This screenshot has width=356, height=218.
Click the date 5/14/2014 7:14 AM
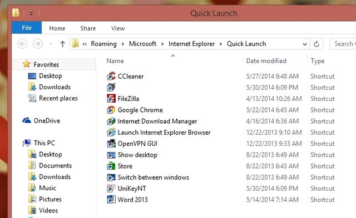pos(272,200)
